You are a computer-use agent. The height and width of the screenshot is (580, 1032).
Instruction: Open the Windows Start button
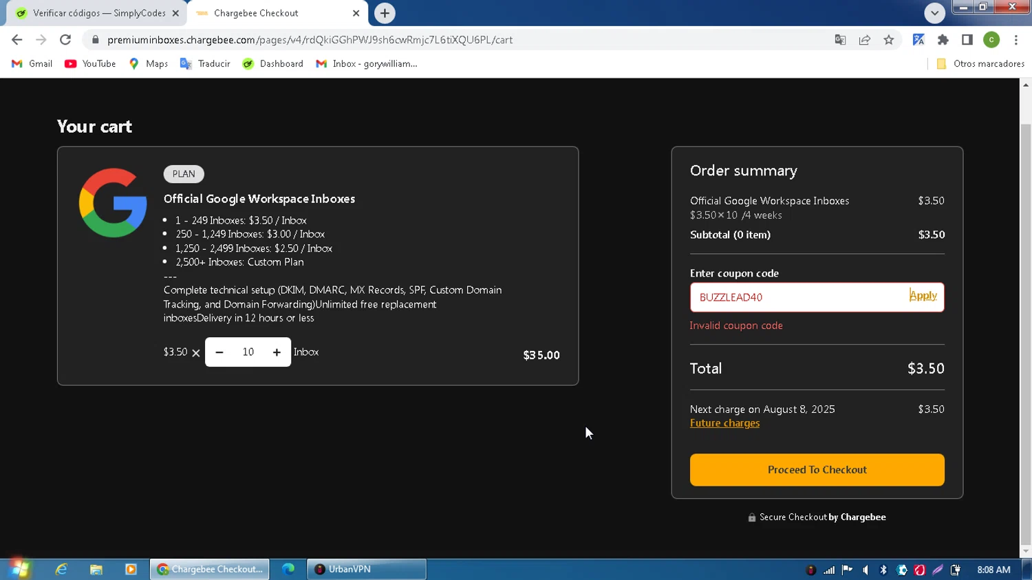19,569
